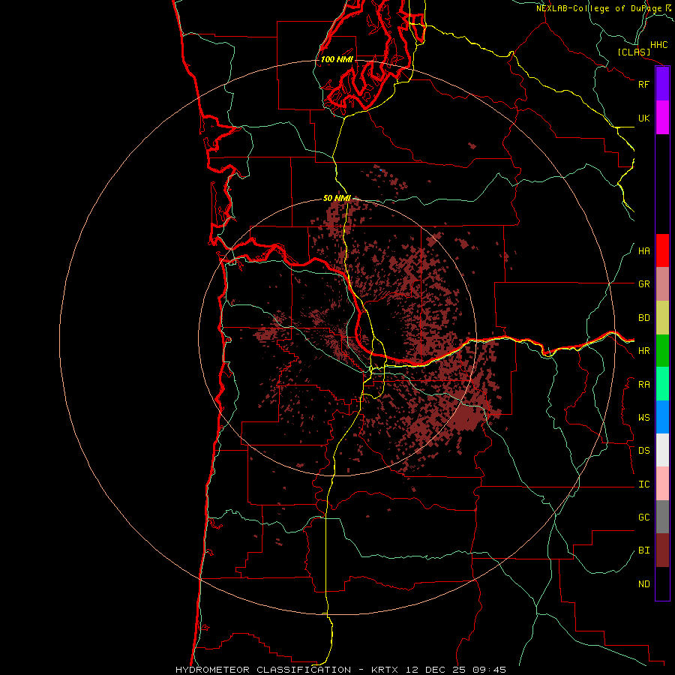Click the "50 NMI" range ring label
This screenshot has width=675, height=675.
click(337, 198)
